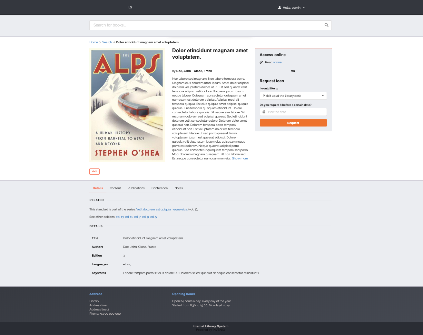
Task: Click the orange Request button
Action: [293, 123]
